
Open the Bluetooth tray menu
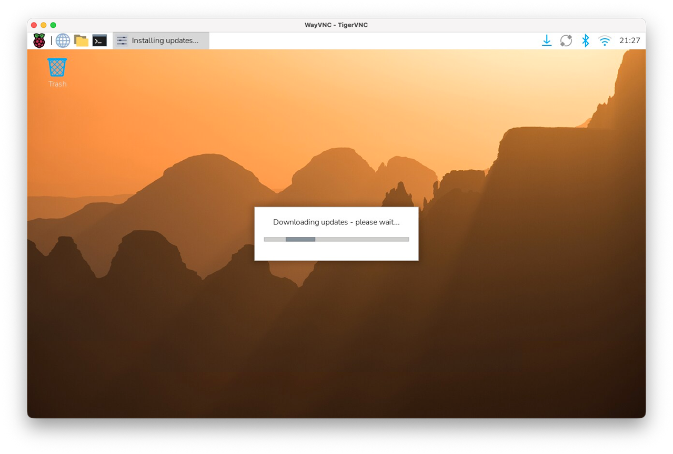tap(585, 40)
